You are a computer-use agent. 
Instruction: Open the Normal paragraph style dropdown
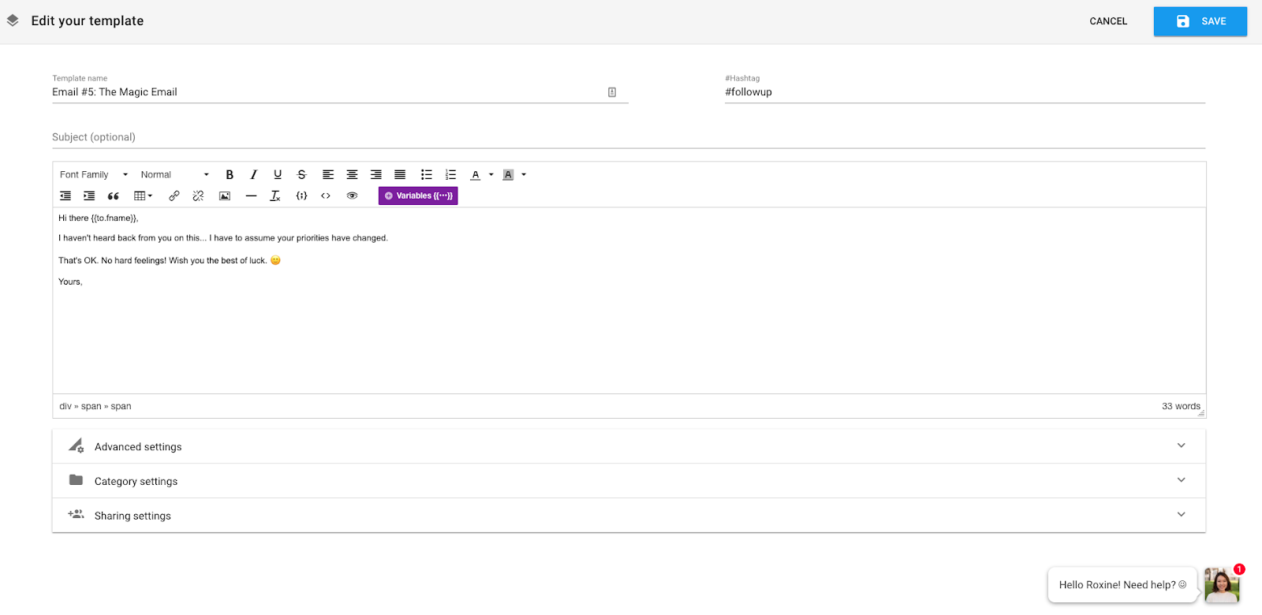[x=174, y=175]
